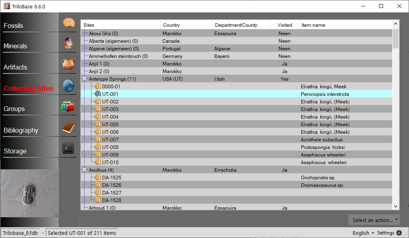The image size is (409, 238).
Task: Click the scrollbar down arrow
Action: tap(395, 206)
